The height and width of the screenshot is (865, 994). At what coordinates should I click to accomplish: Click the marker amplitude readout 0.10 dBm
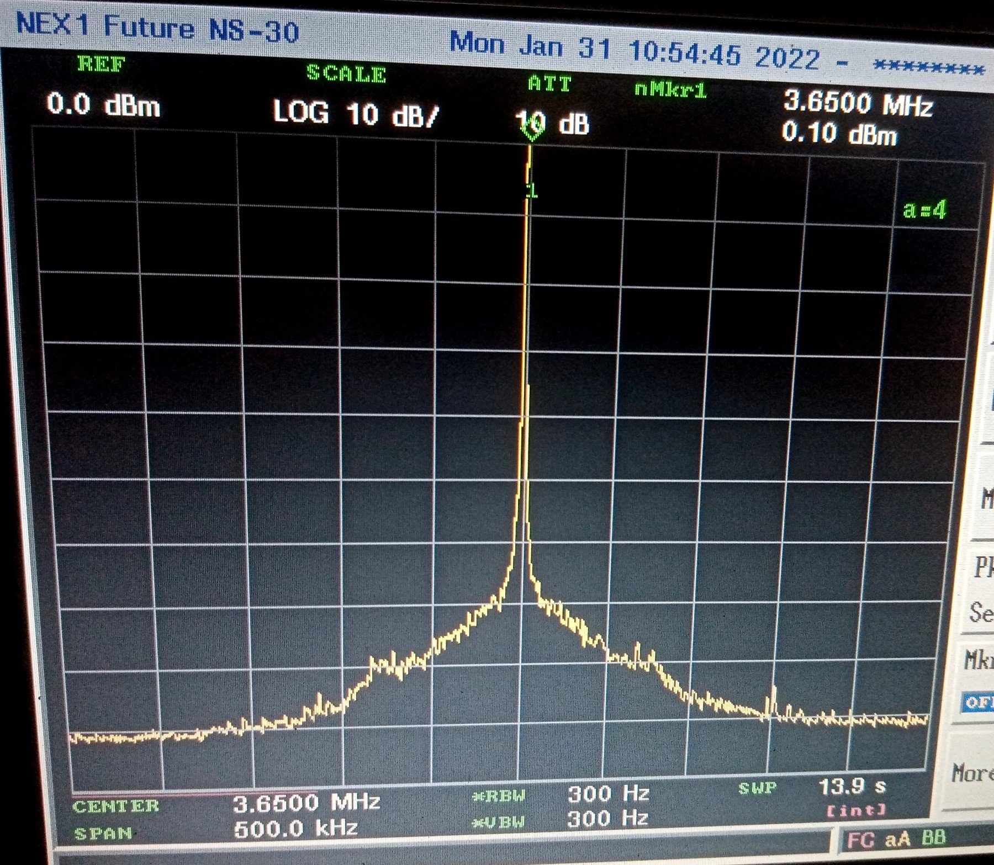tap(839, 134)
